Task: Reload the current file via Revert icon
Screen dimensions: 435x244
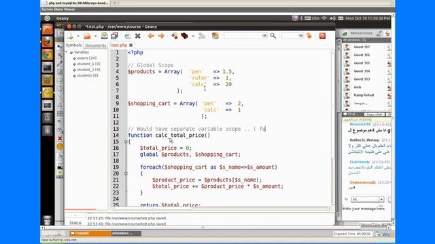Action: [x=127, y=36]
